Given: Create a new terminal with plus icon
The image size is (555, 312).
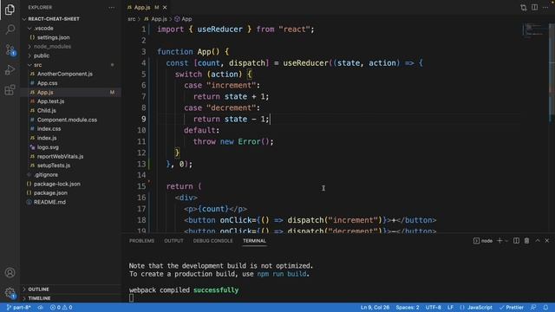Looking at the screenshot, I should click(499, 241).
